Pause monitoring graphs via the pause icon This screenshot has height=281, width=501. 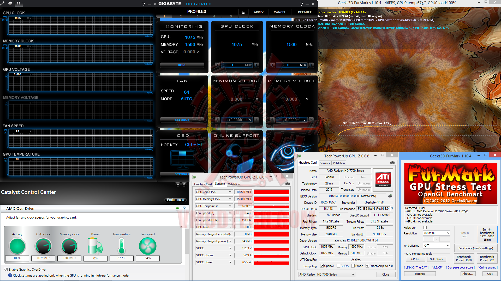pos(18,4)
